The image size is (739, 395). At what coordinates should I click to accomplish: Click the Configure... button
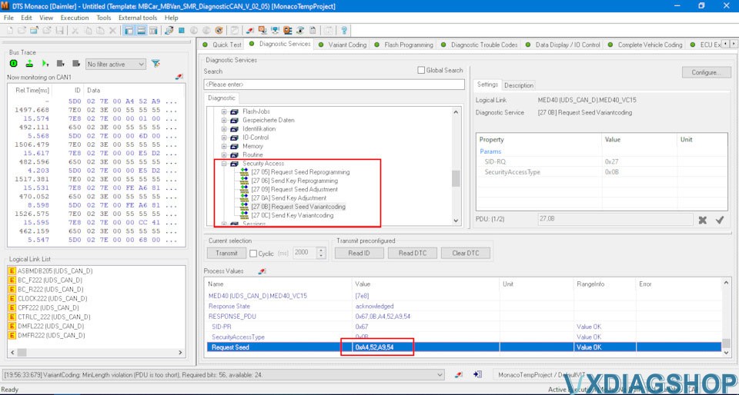point(707,72)
